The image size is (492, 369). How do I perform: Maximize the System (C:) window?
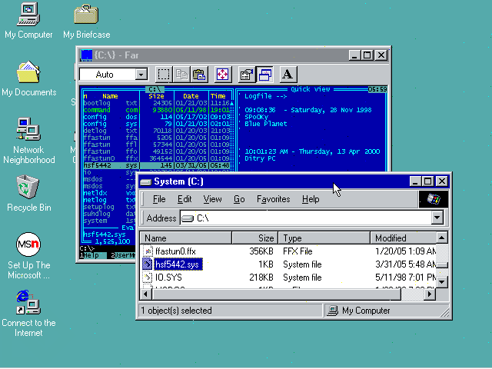[427, 181]
